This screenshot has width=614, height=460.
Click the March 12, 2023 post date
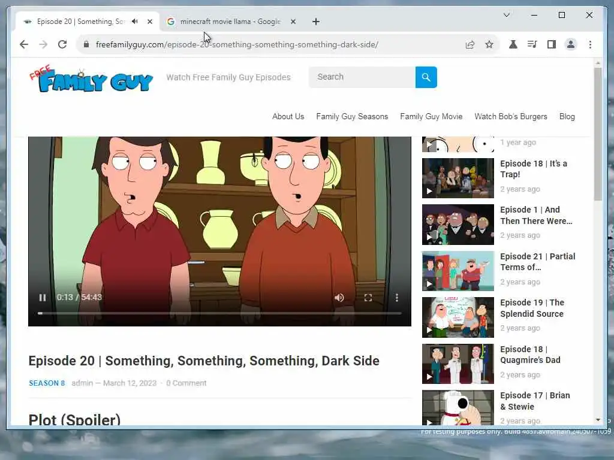tap(130, 383)
